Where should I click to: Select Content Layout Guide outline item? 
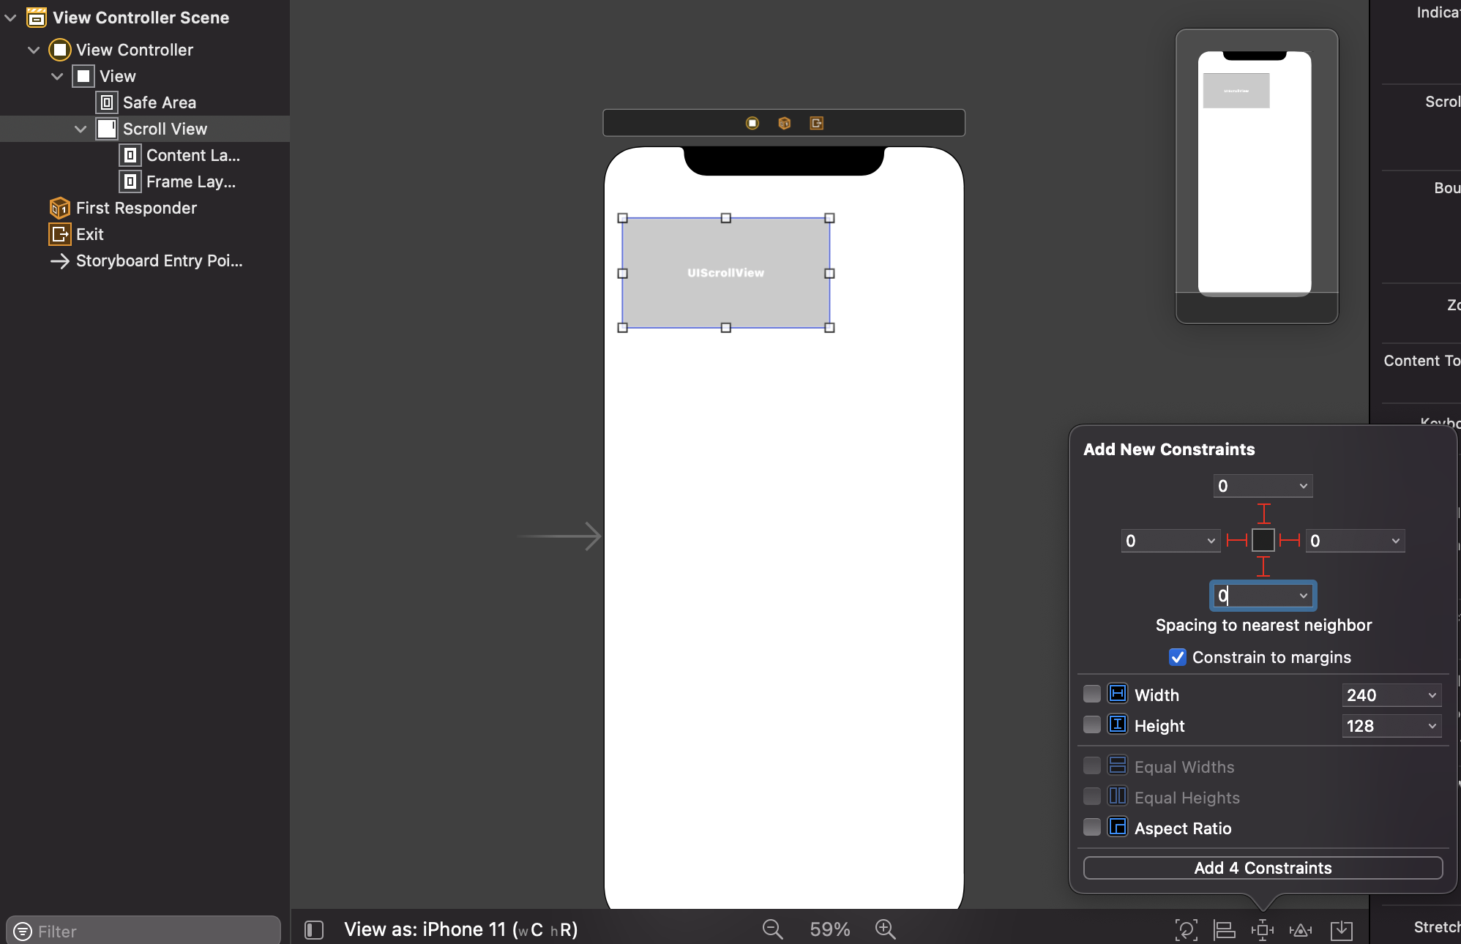(x=193, y=155)
